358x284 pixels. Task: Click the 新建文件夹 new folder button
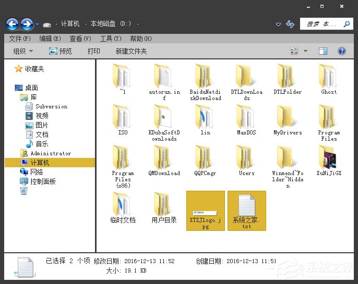[x=131, y=51]
